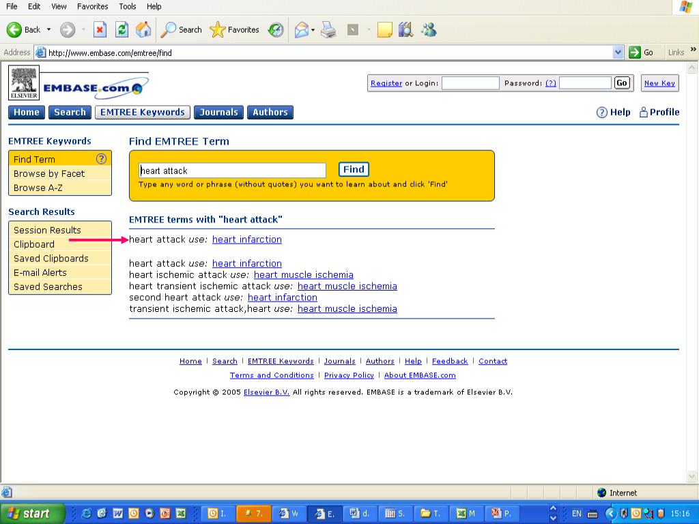Viewport: 699px width, 524px height.
Task: Open heart muscle ischemia for heart ischemic attack
Action: click(304, 275)
